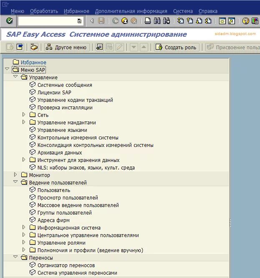Open command field history list icon
The image size is (260, 278).
pos(79,21)
